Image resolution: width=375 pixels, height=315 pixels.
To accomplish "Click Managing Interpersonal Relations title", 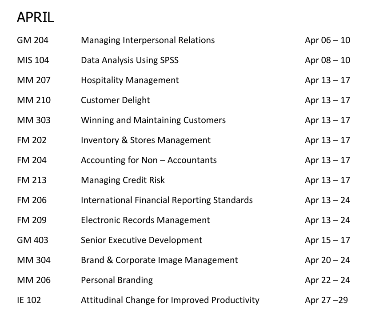I will 148,40.
